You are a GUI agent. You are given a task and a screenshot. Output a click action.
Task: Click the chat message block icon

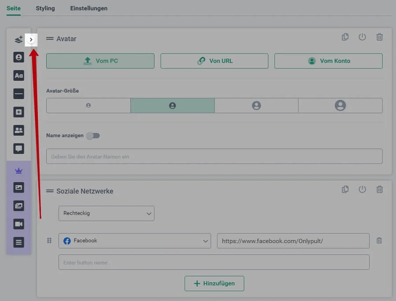point(18,149)
